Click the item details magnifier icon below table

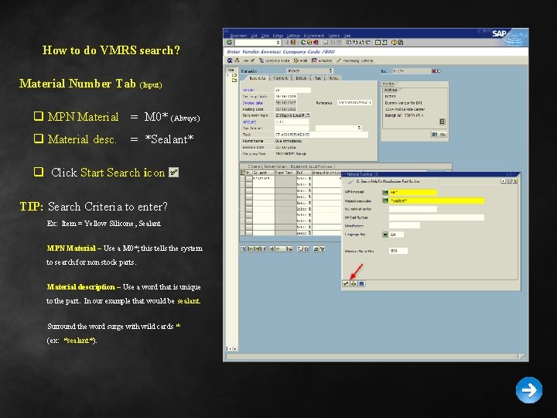pyautogui.click(x=243, y=248)
